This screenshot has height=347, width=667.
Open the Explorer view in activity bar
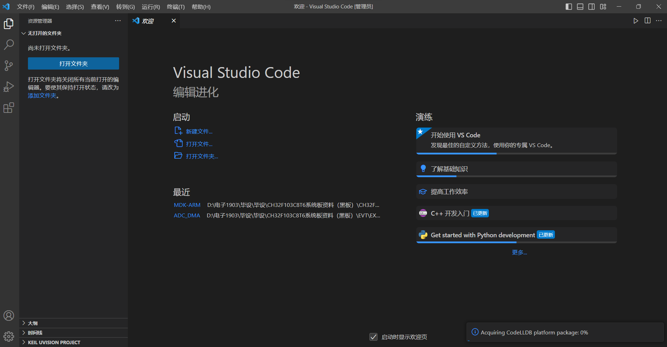[9, 24]
